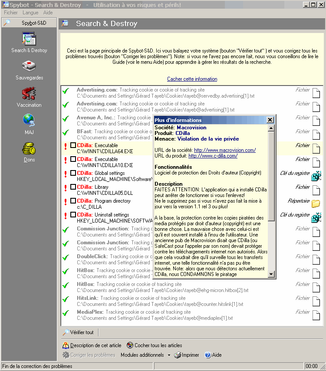The width and height of the screenshot is (326, 371).
Task: Check the CDilla CDILLA64.EXE checkbox
Action: (x=73, y=145)
